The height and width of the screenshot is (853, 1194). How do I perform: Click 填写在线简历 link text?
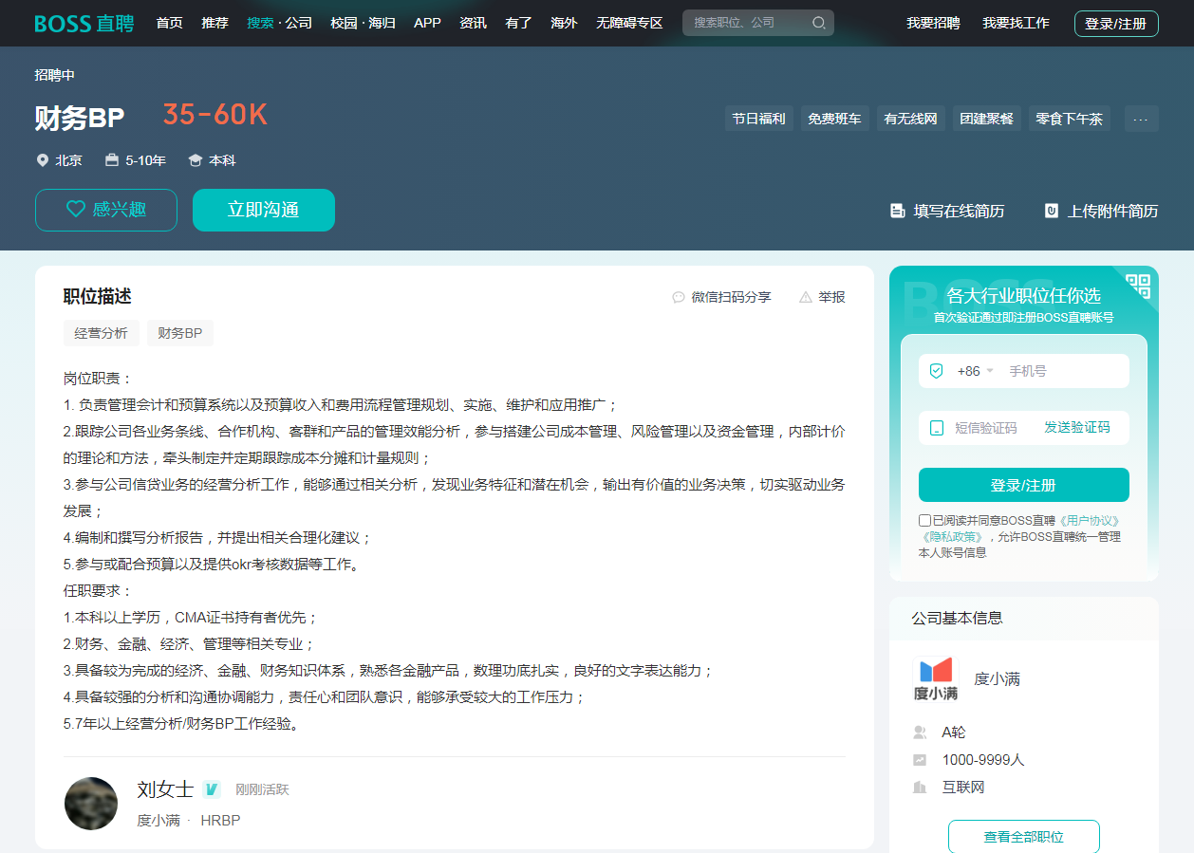[959, 211]
